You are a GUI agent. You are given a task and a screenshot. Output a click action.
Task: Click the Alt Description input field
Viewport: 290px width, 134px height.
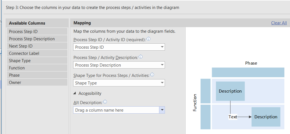click(x=116, y=110)
